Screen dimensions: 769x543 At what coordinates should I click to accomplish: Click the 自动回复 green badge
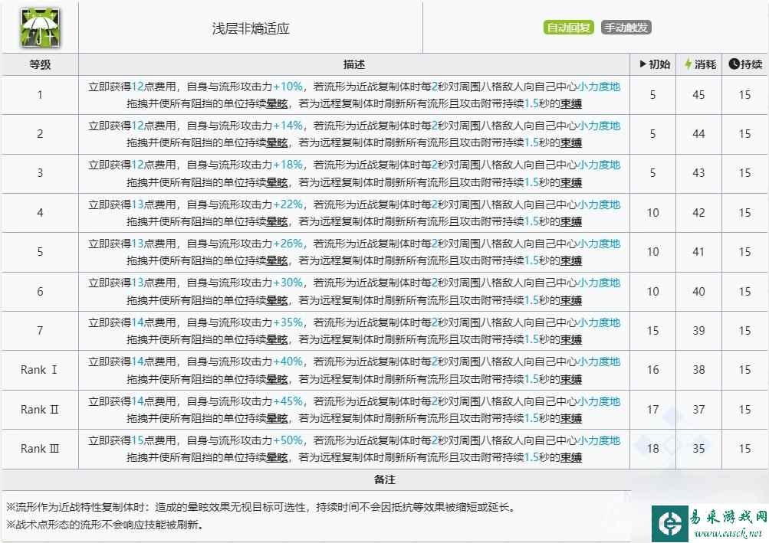coord(568,28)
